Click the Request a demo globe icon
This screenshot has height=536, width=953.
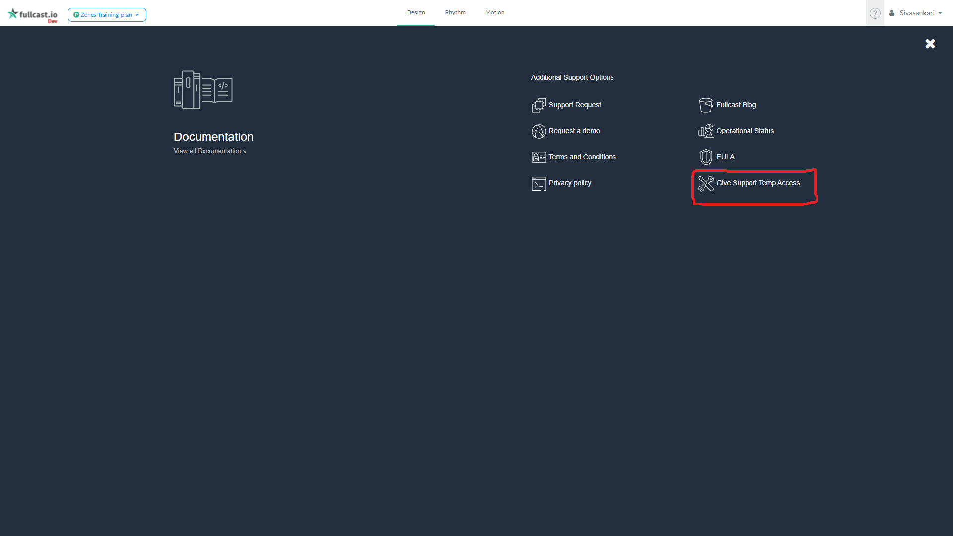(539, 132)
